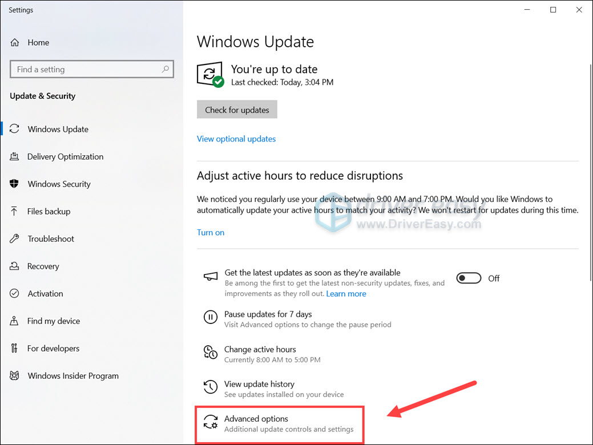
Task: Click the Find a setting field
Action: [86, 70]
